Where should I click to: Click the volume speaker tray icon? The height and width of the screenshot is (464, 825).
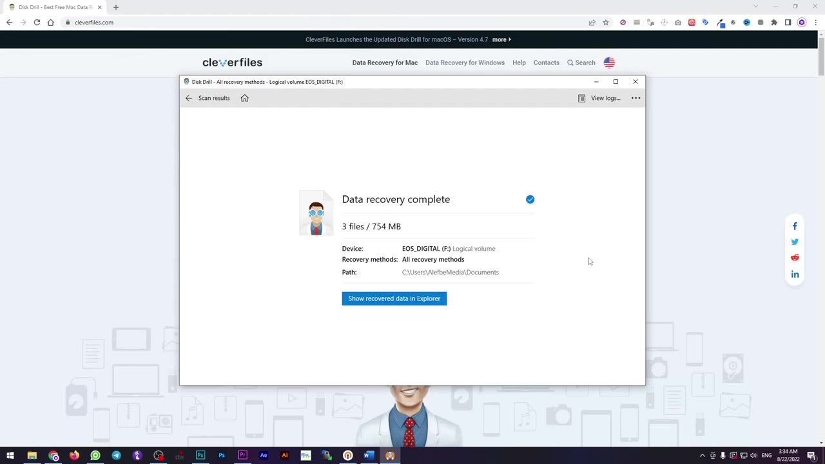(753, 456)
